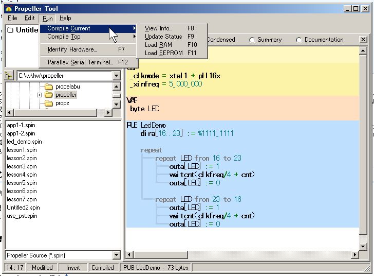Select the propz folder icon

49,104
